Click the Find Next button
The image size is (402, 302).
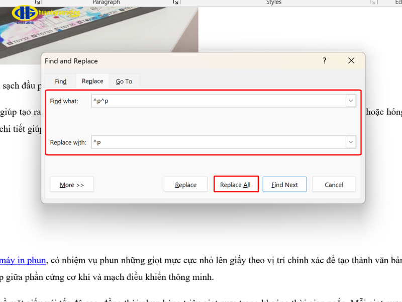(284, 185)
